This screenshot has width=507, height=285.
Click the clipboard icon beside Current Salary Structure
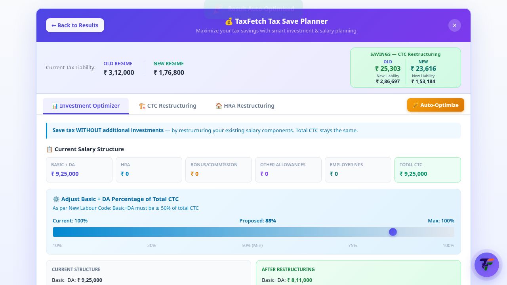pyautogui.click(x=50, y=149)
